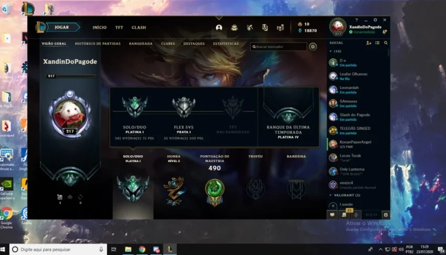446x255 pixels.
Task: Open the INÍCIO tab
Action: tap(100, 27)
